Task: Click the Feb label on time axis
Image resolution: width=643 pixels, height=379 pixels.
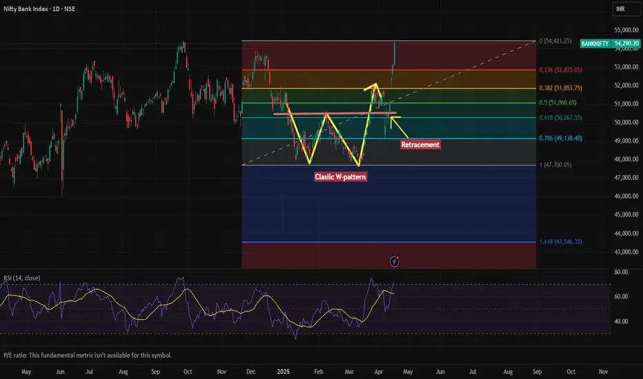Action: [319, 371]
